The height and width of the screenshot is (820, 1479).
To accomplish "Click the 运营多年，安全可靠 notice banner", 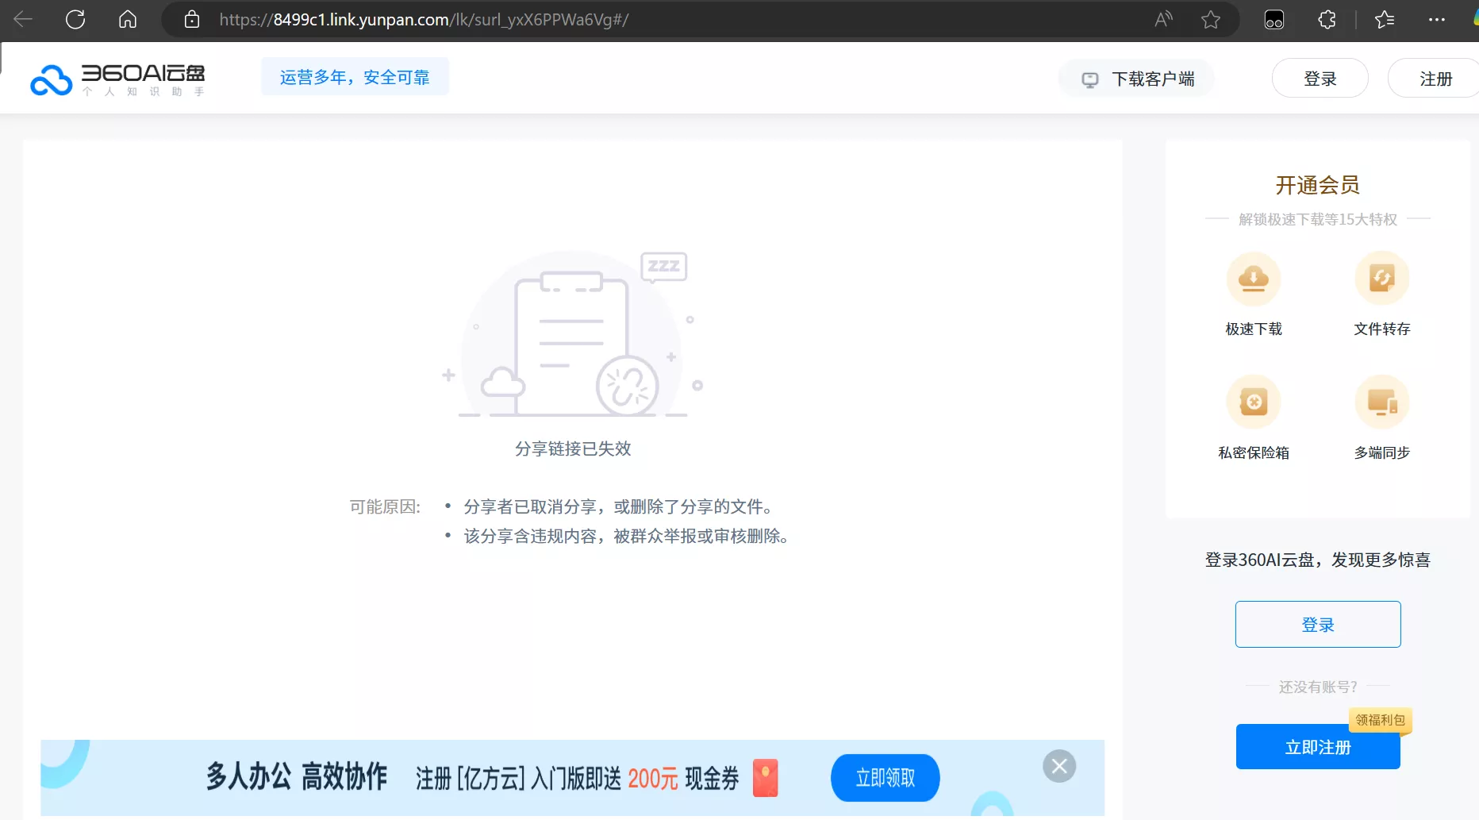I will click(x=354, y=76).
